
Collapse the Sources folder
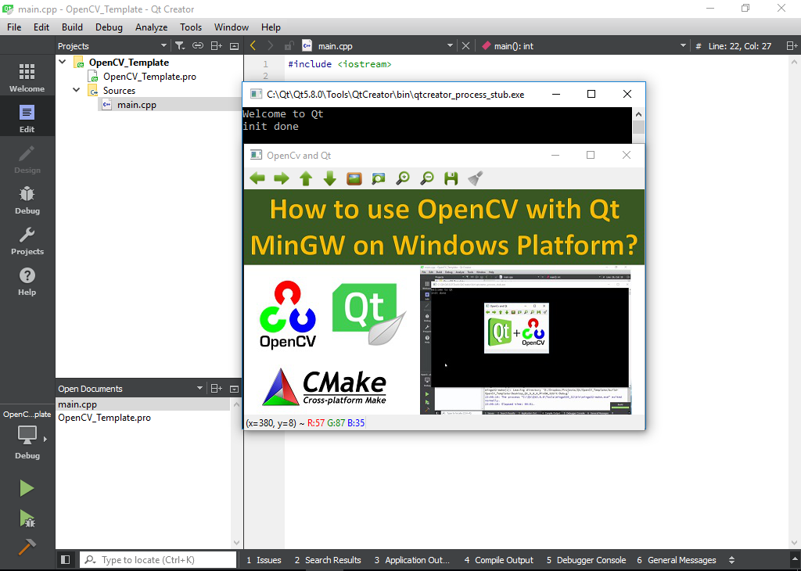click(76, 90)
